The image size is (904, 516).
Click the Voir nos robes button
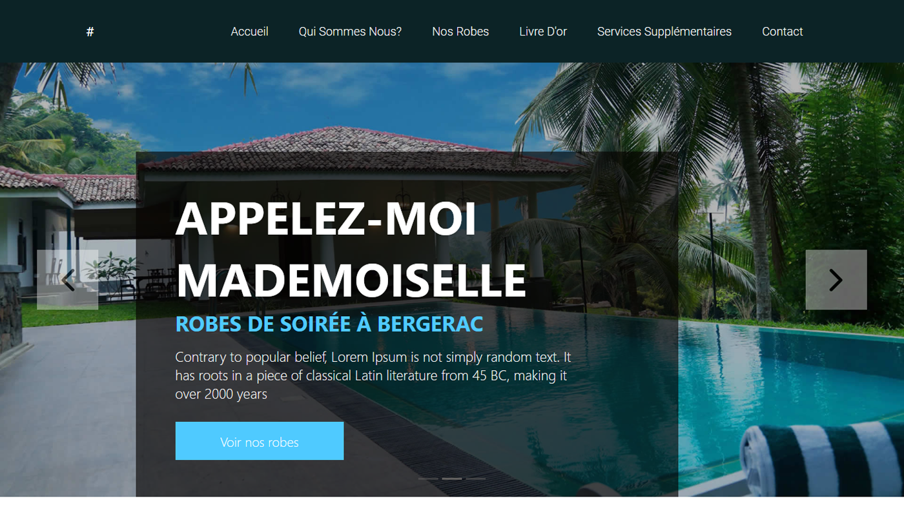[x=260, y=441]
